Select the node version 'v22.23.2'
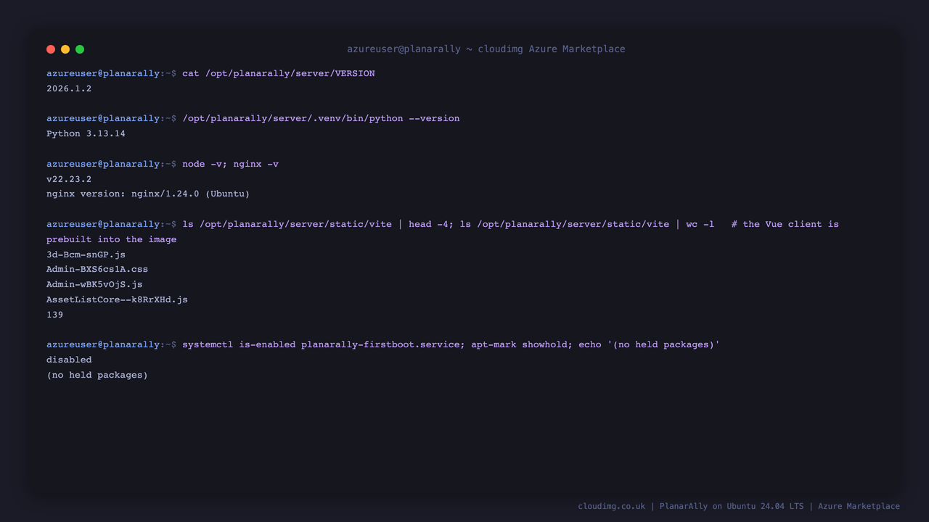Image resolution: width=929 pixels, height=522 pixels. click(69, 179)
